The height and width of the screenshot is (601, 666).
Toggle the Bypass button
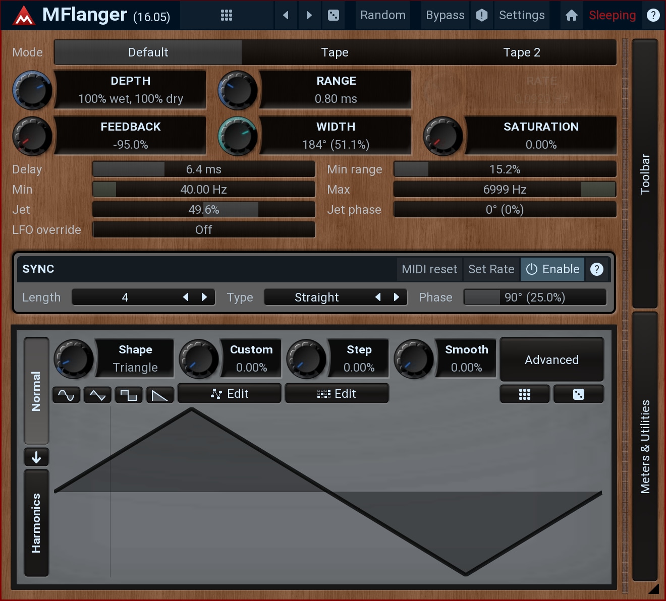445,15
